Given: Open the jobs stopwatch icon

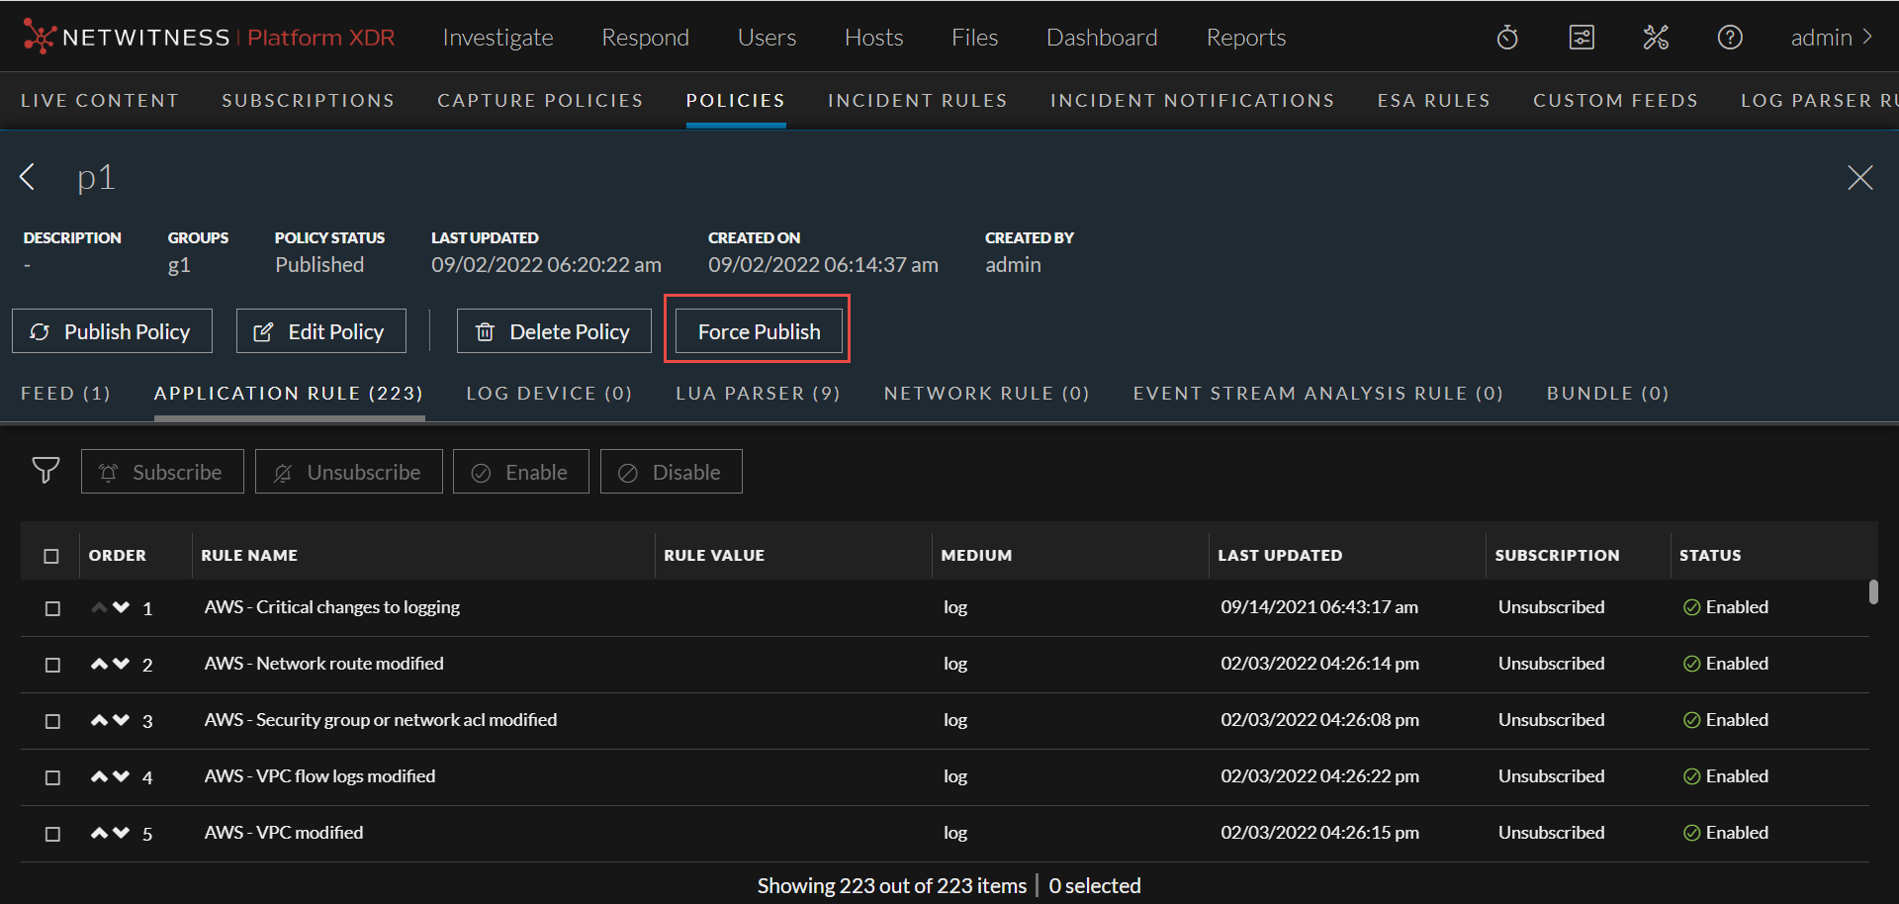Looking at the screenshot, I should pyautogui.click(x=1507, y=38).
